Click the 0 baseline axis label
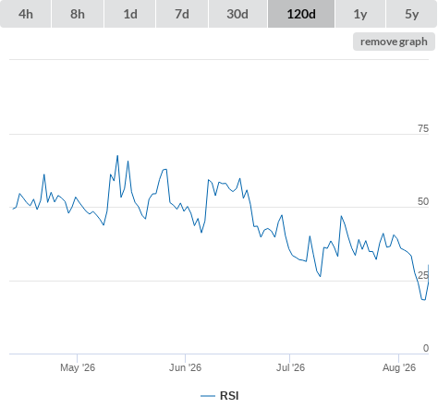 [x=426, y=348]
